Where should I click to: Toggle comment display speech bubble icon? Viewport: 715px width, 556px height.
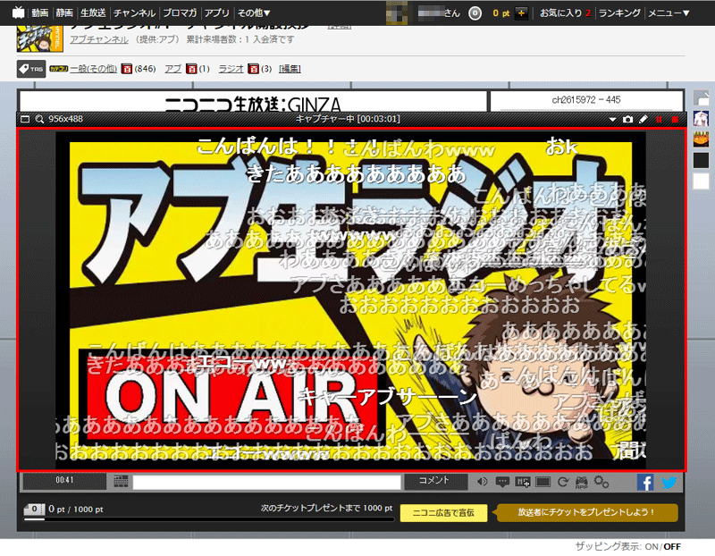(502, 482)
